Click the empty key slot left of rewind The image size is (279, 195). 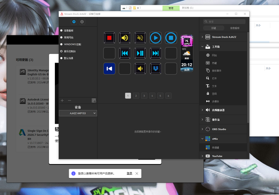click(x=109, y=53)
